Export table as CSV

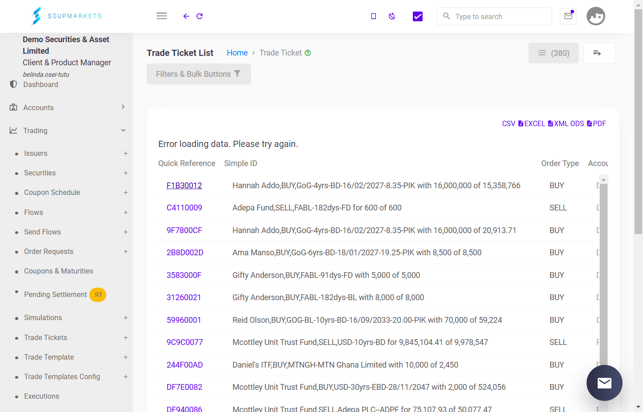pyautogui.click(x=509, y=123)
